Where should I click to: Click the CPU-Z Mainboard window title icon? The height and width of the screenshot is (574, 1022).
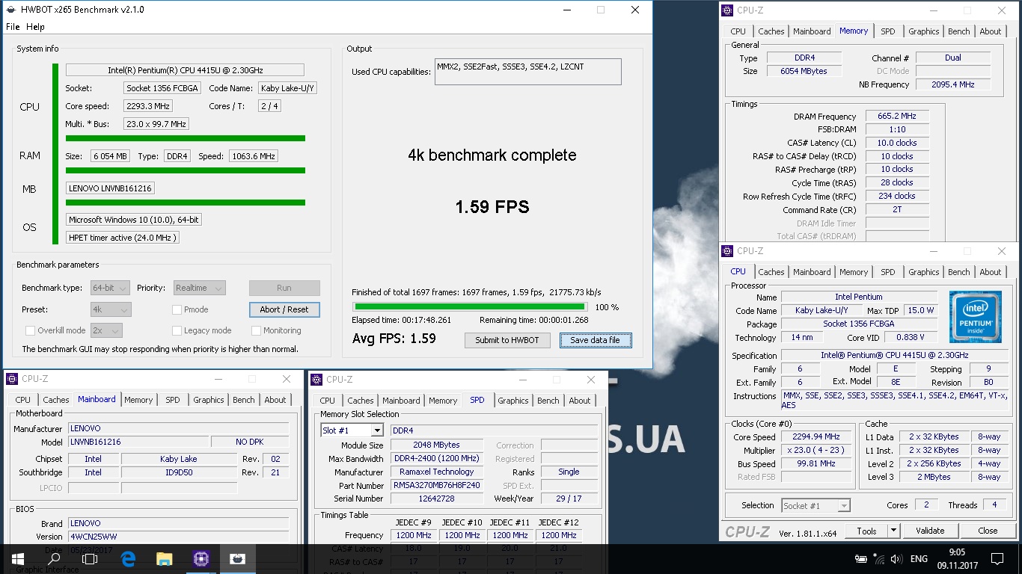tap(13, 379)
